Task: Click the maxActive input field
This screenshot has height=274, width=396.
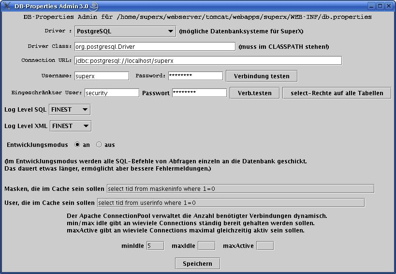Action: [265, 246]
